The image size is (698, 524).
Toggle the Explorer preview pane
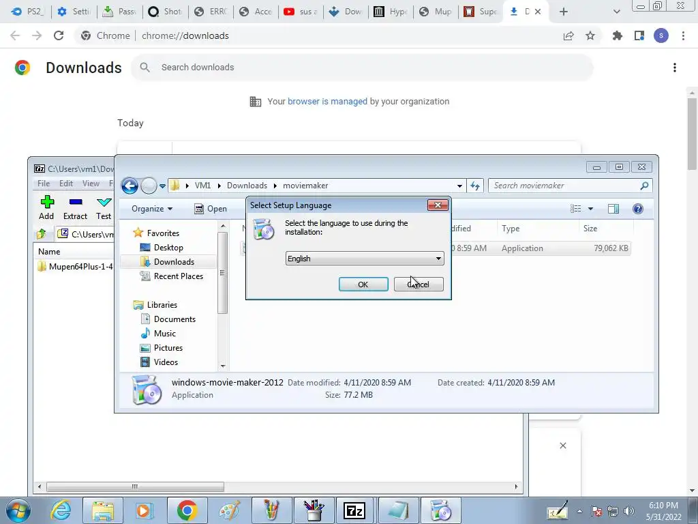coord(613,209)
